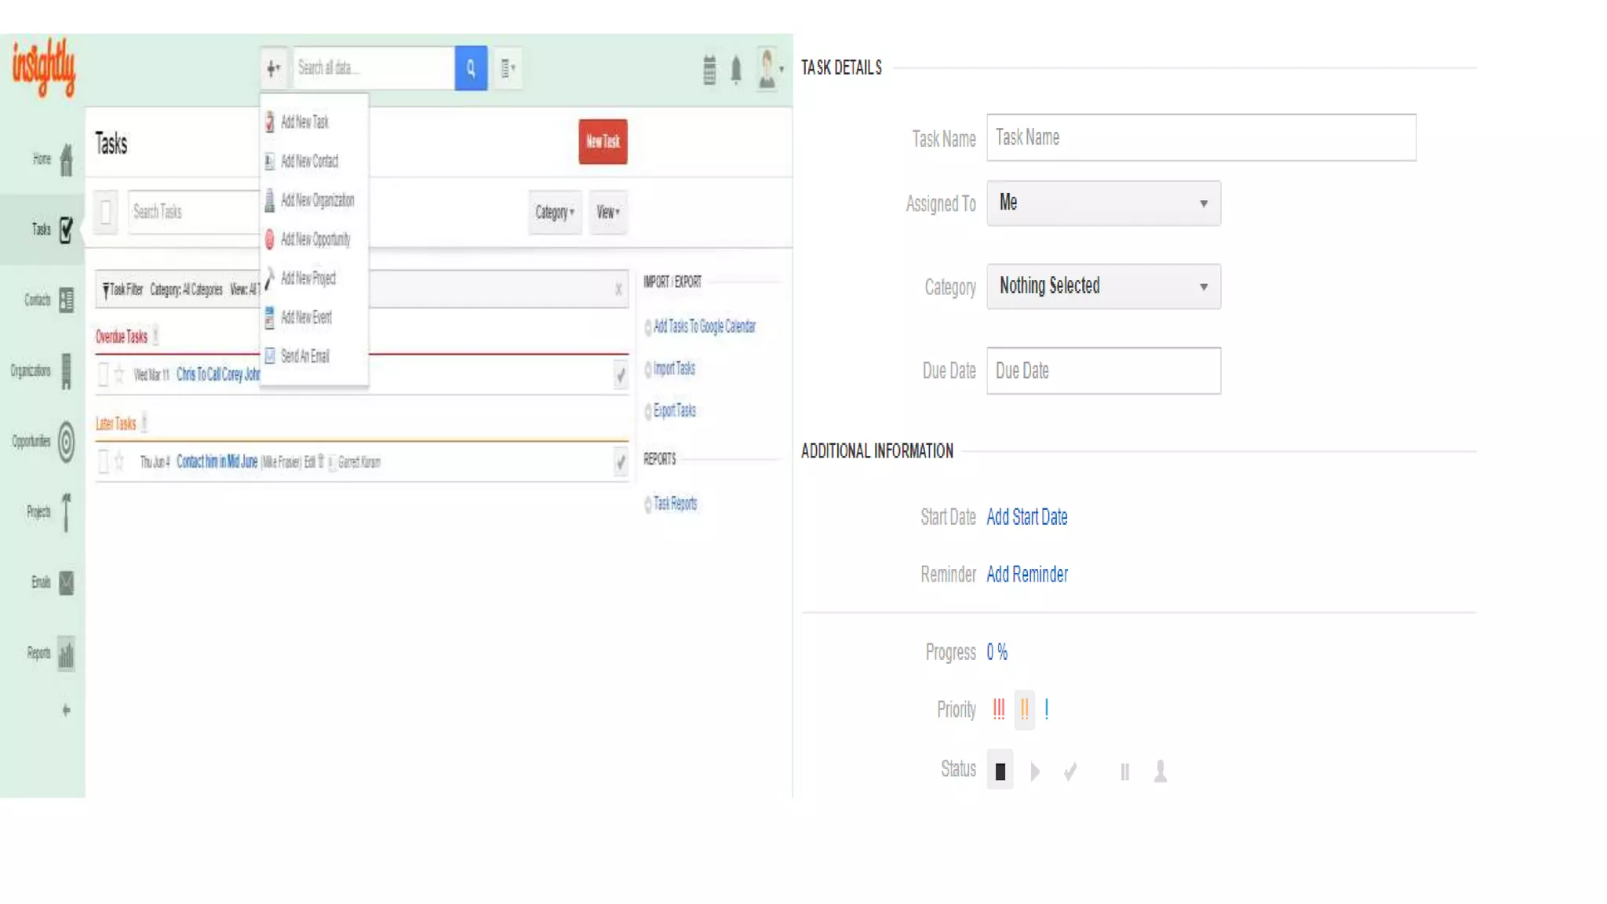Select Send An Email menu item

click(304, 356)
